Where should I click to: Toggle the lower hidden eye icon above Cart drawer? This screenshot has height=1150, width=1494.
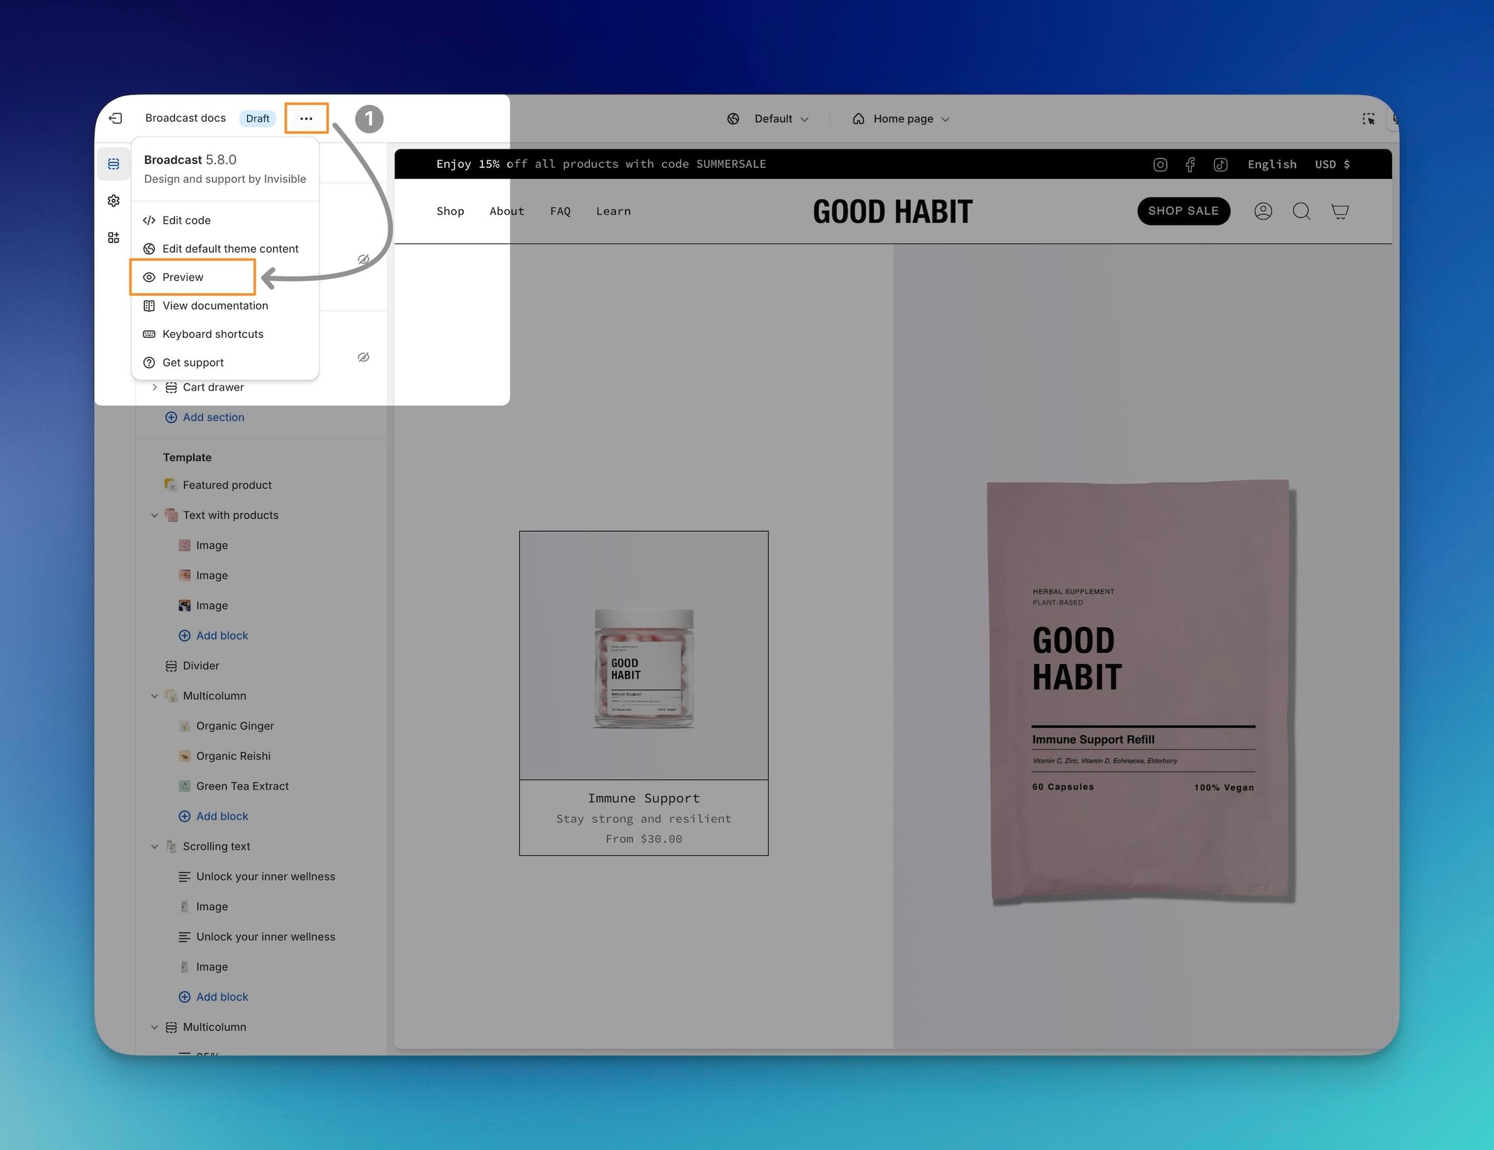point(363,357)
